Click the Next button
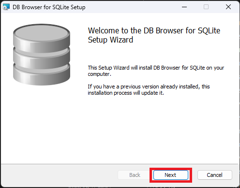Viewport: 240px width, 188px height. pos(171,175)
